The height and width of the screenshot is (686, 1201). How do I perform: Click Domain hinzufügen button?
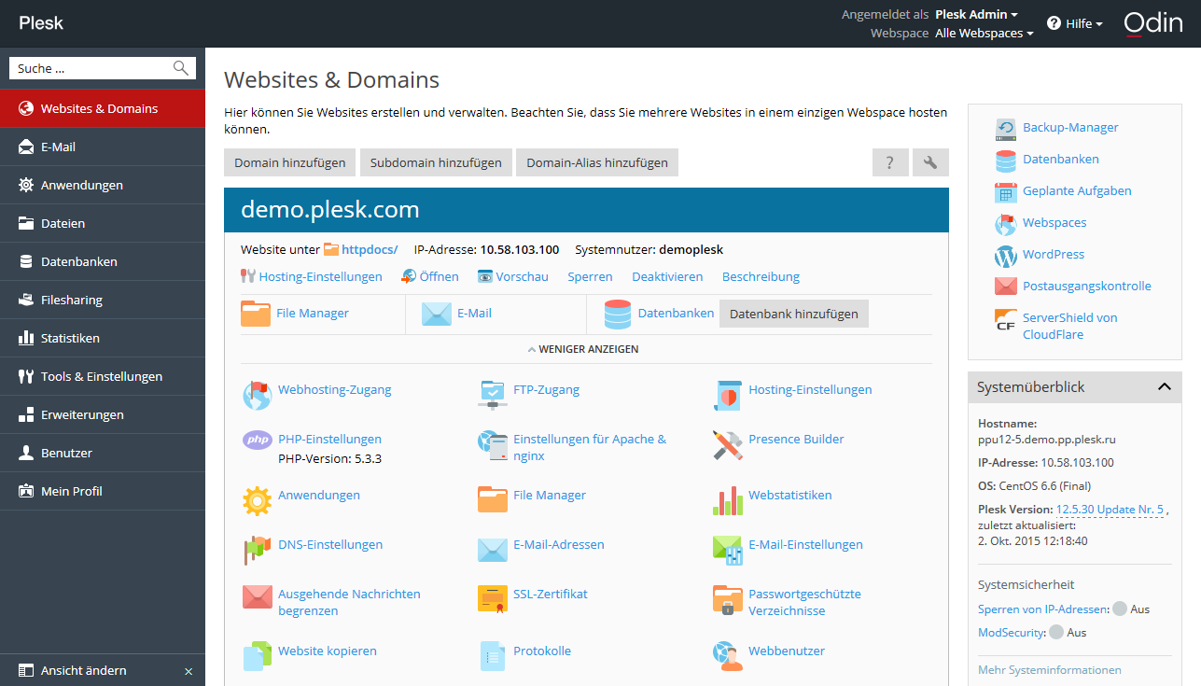point(290,162)
